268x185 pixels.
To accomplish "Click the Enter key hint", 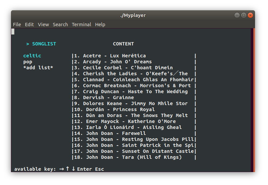I will click(84, 169).
